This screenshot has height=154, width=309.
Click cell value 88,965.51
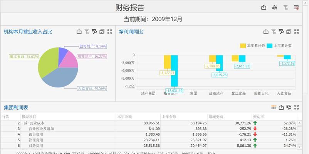point(152,123)
